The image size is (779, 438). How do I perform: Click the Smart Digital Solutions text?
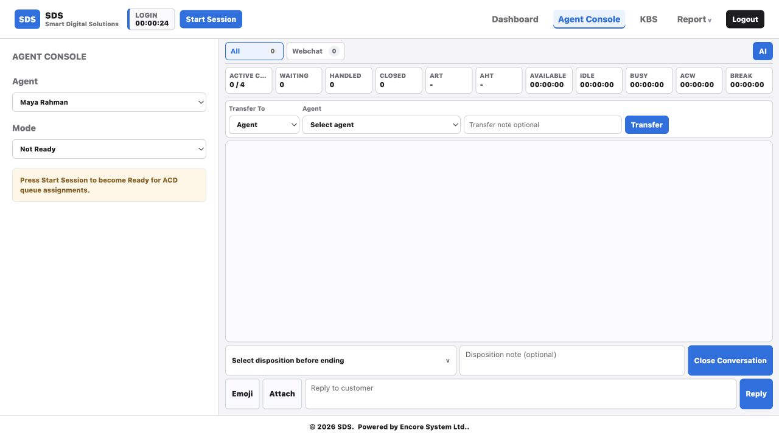tap(82, 24)
